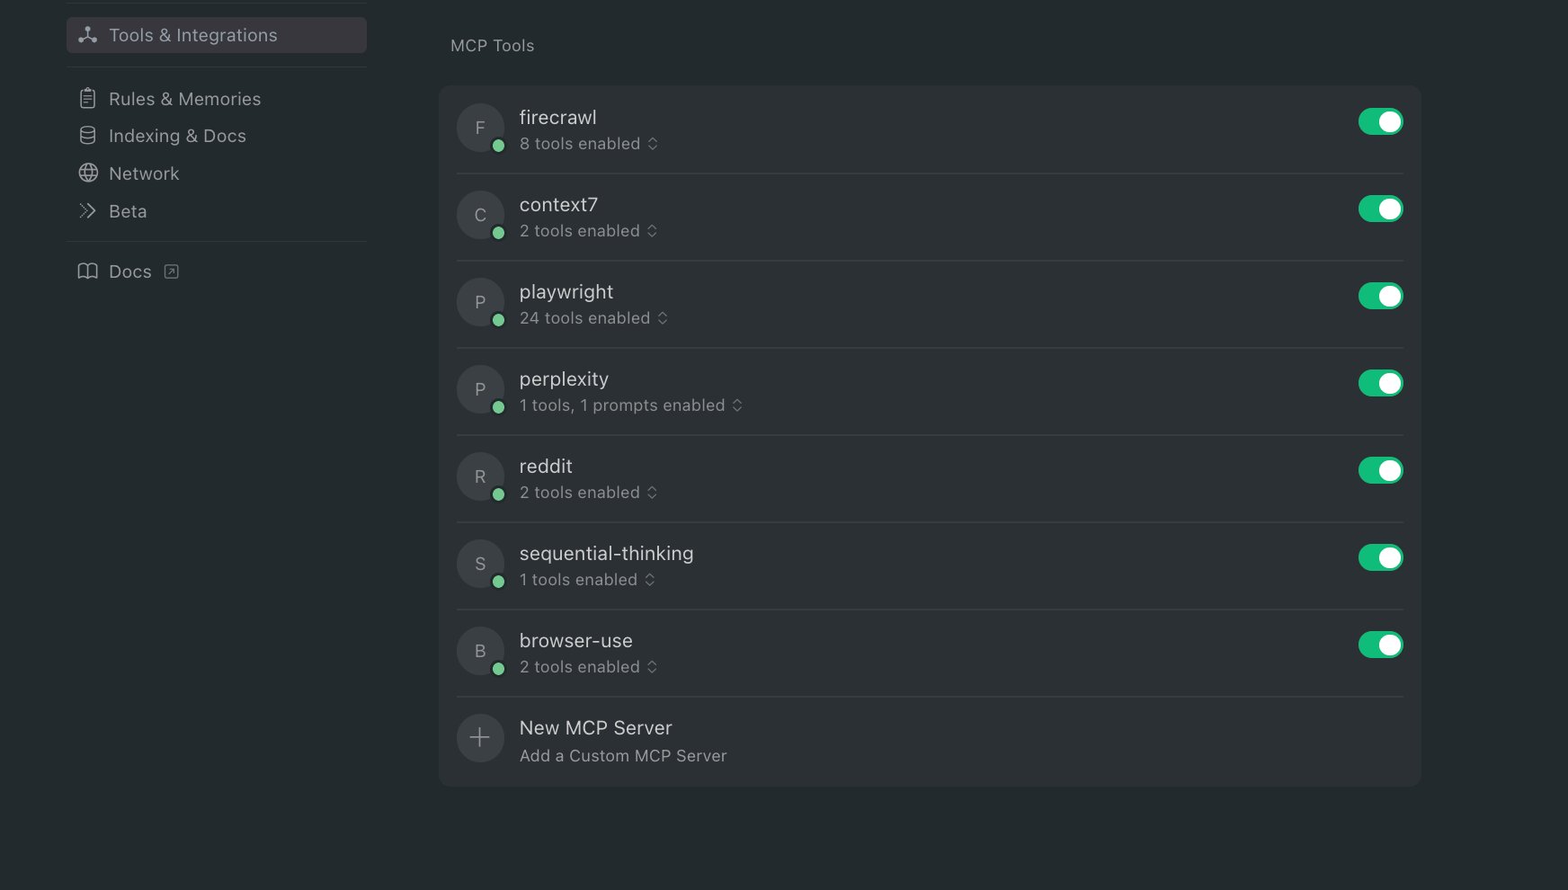Click the external link icon beside Docs

172,271
